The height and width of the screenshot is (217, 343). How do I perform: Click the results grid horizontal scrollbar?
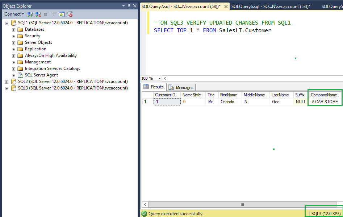click(x=242, y=205)
